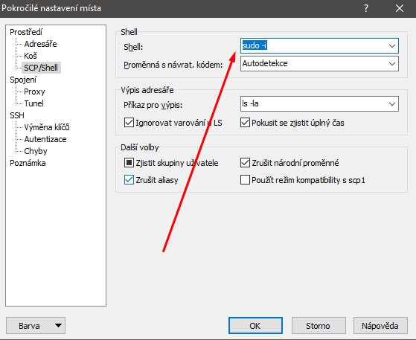Viewport: 416px width, 340px height.
Task: Uncheck Zrušit aliasy option
Action: 129,180
